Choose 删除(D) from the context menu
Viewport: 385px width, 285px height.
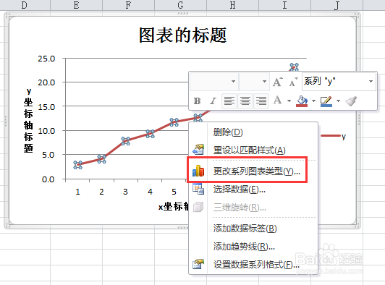coord(253,132)
